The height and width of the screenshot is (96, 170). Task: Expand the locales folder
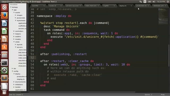click(14, 87)
